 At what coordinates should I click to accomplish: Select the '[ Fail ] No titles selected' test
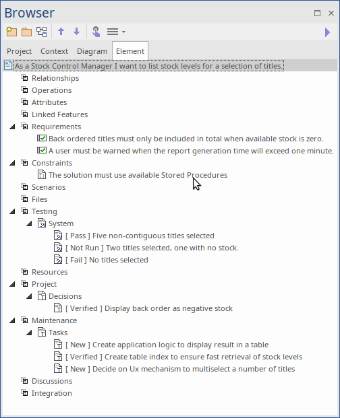pyautogui.click(x=107, y=260)
